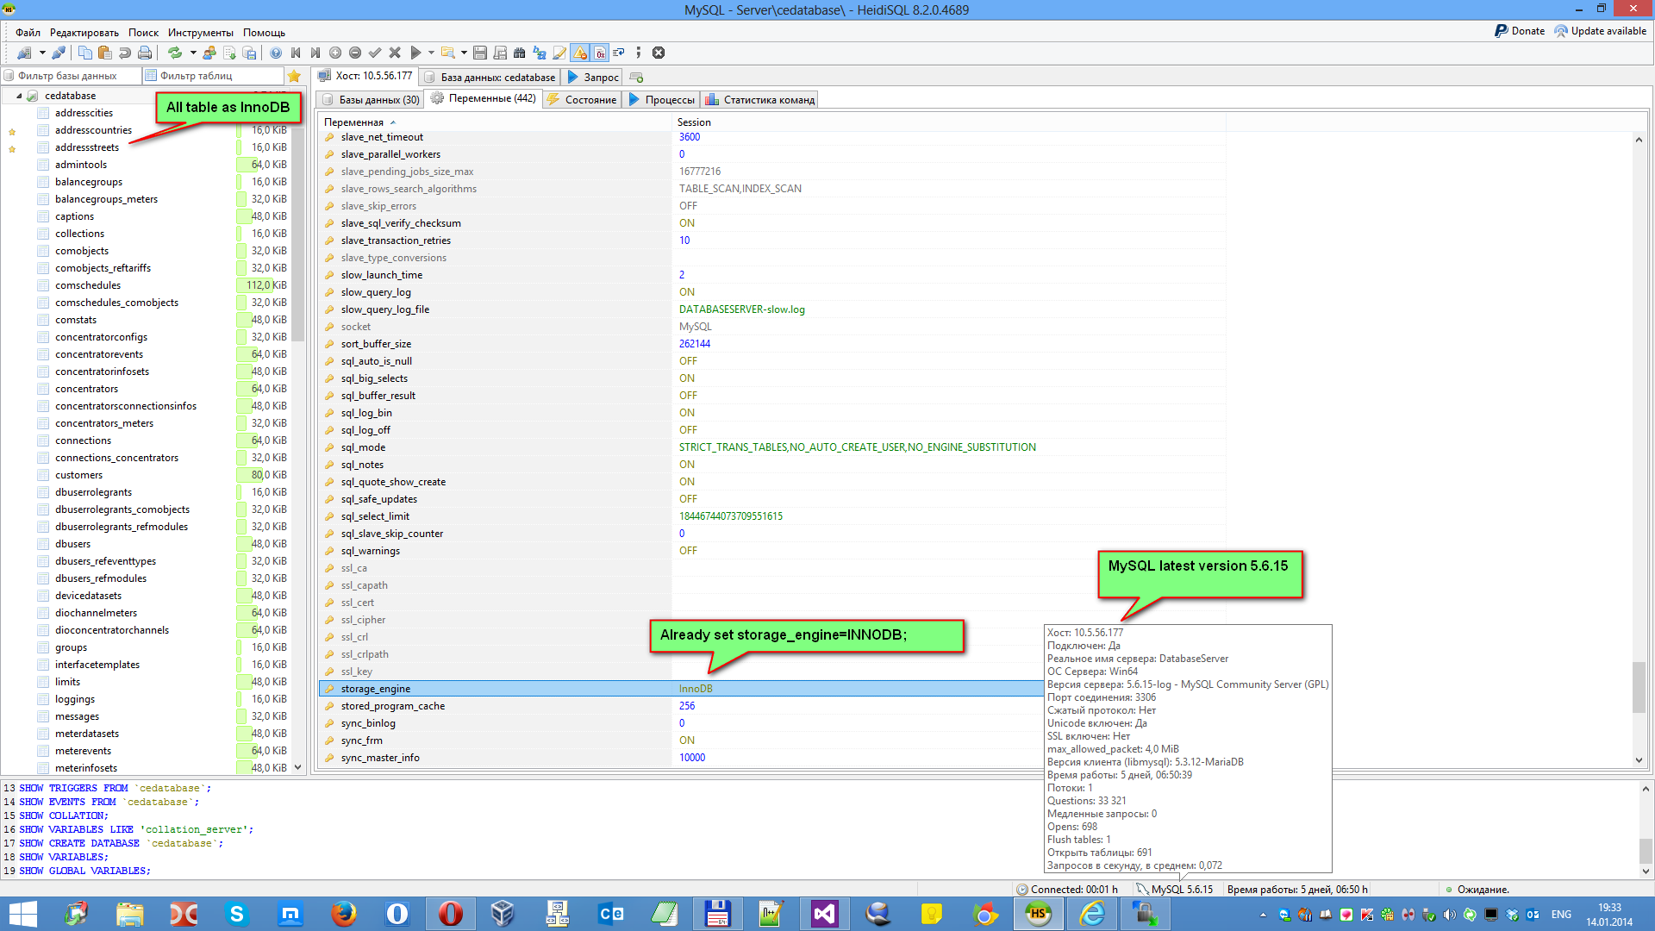Click the Donate link
The width and height of the screenshot is (1655, 931).
pos(1520,31)
